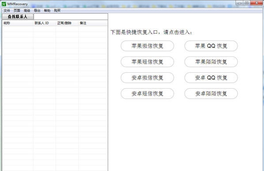
Task: Open 苹果陌陌恢复 entry
Action: (x=211, y=62)
